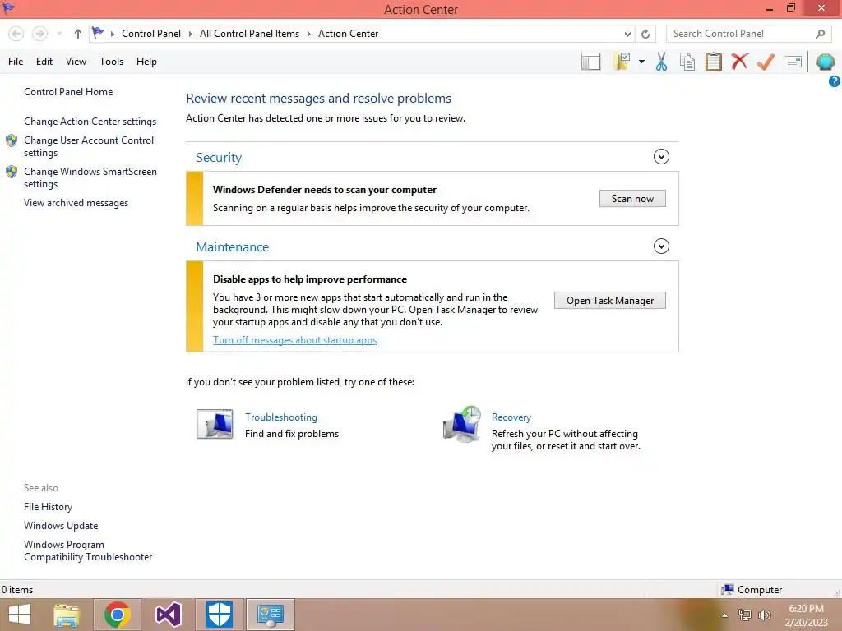
Task: Open Change User Account Control settings
Action: [x=89, y=146]
